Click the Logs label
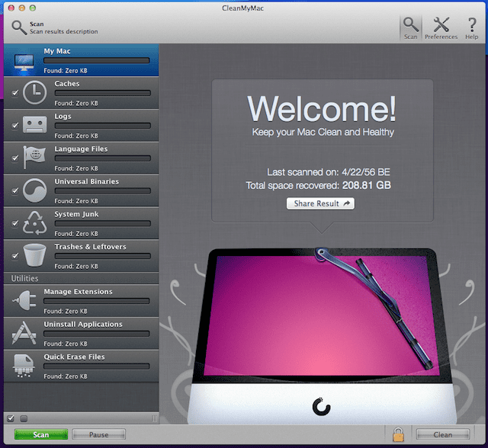The height and width of the screenshot is (448, 488). click(x=63, y=117)
